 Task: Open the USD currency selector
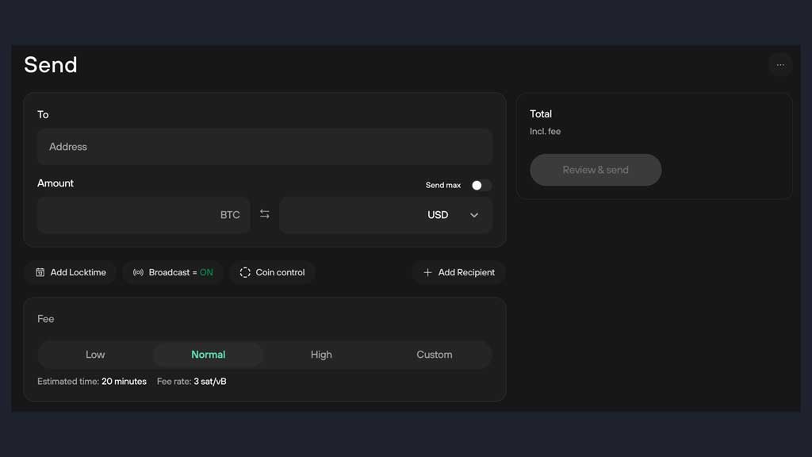tap(438, 215)
